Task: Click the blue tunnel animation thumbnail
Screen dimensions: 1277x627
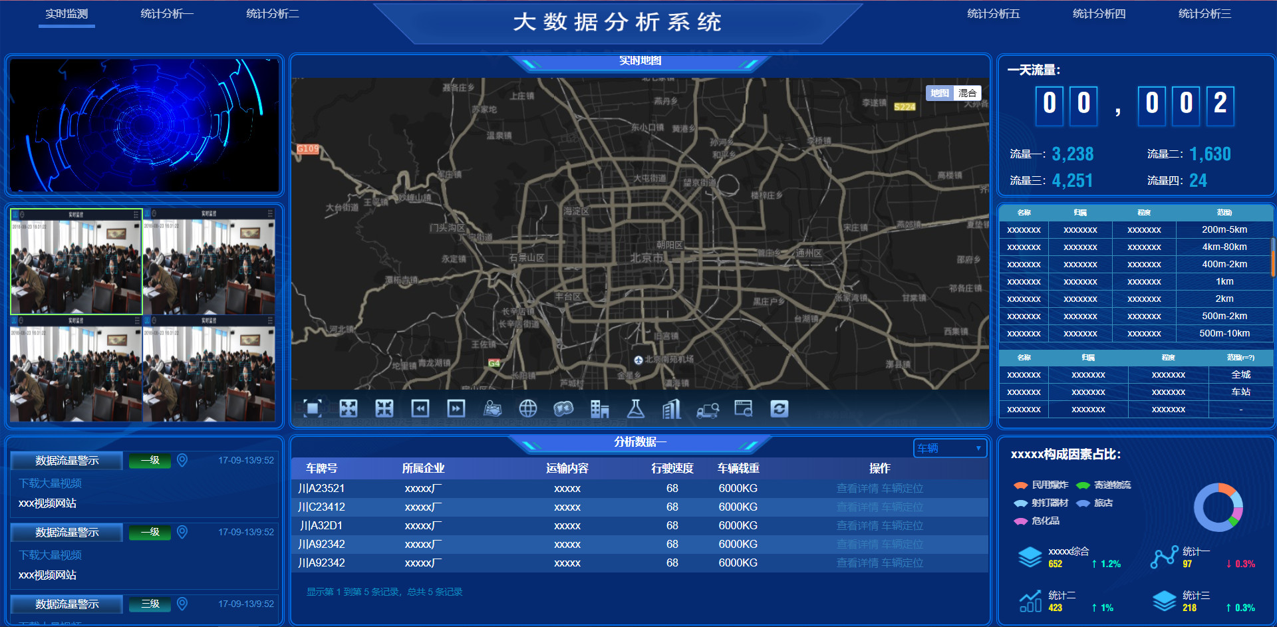Action: click(144, 126)
